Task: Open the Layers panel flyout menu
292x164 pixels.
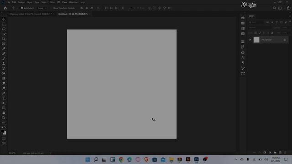Action: click(x=290, y=16)
